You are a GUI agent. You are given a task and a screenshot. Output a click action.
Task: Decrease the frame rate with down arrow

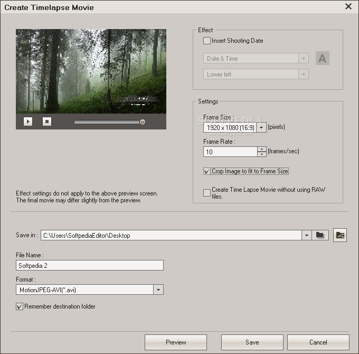tap(262, 154)
